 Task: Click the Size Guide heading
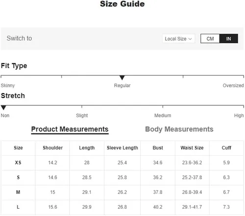[122, 4]
